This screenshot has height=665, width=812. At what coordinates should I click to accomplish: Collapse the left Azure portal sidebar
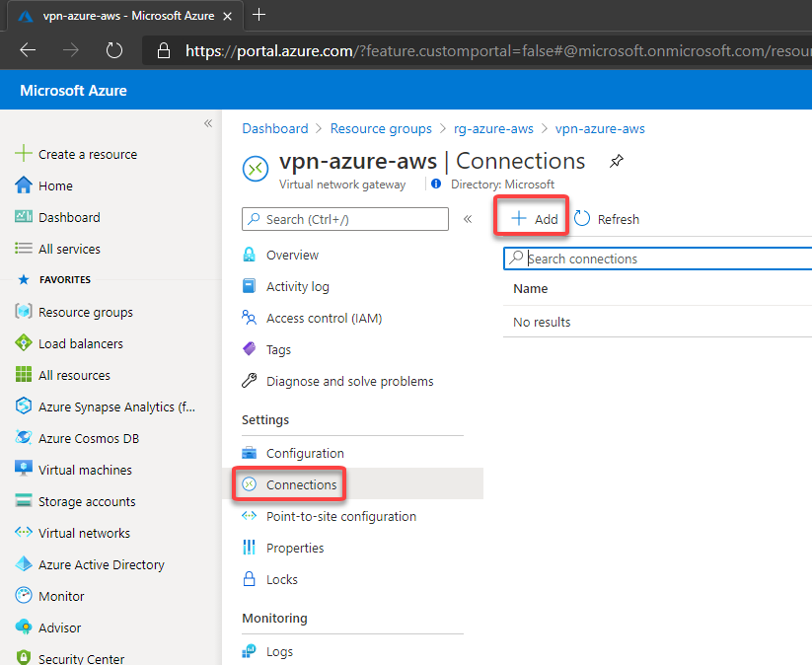208,123
